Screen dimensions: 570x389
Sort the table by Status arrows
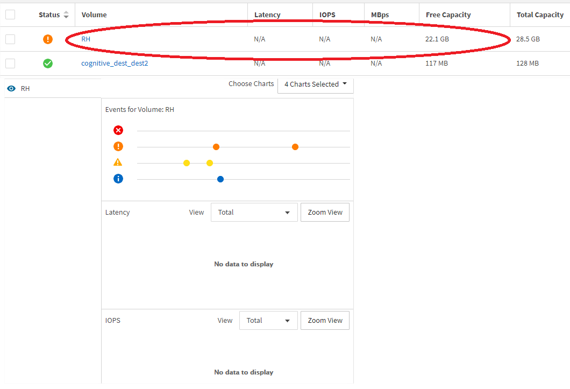(x=66, y=15)
